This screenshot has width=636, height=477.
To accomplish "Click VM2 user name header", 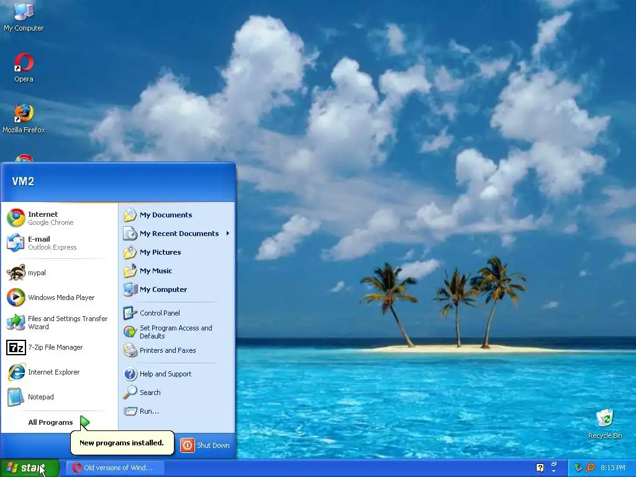I will 23,181.
